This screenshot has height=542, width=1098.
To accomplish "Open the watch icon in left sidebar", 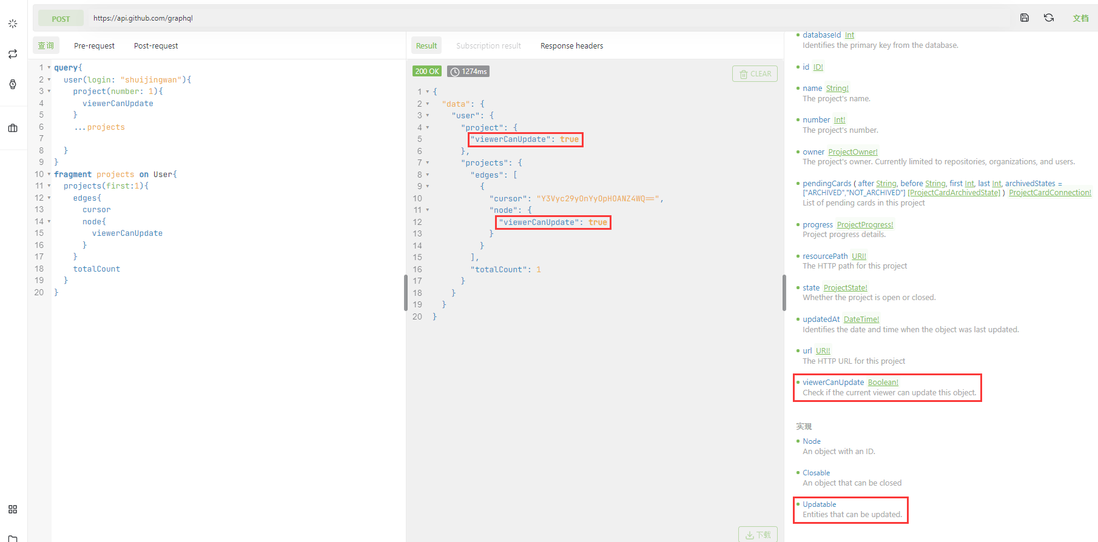I will pos(13,84).
